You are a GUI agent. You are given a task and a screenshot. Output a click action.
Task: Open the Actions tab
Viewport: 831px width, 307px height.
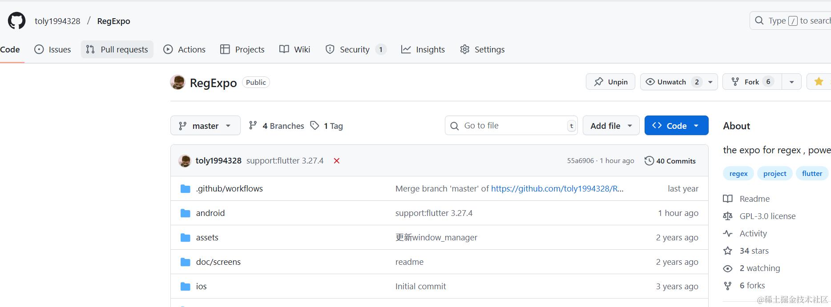click(185, 49)
